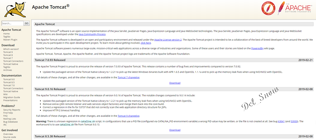Open the Overview link under Get Involved
Viewport: 316px width, 140px height.
(x=8, y=134)
